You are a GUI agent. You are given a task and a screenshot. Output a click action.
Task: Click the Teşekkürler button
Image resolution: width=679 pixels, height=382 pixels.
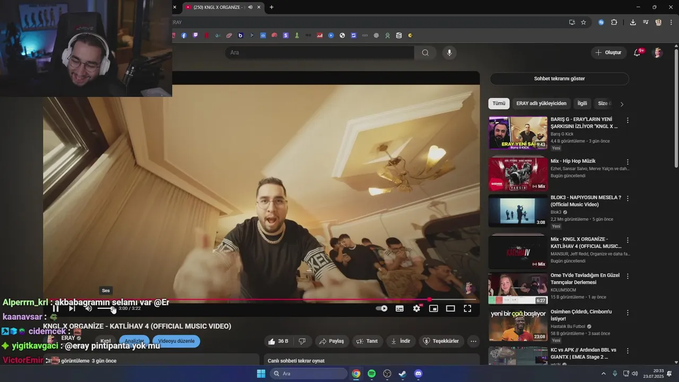point(441,341)
